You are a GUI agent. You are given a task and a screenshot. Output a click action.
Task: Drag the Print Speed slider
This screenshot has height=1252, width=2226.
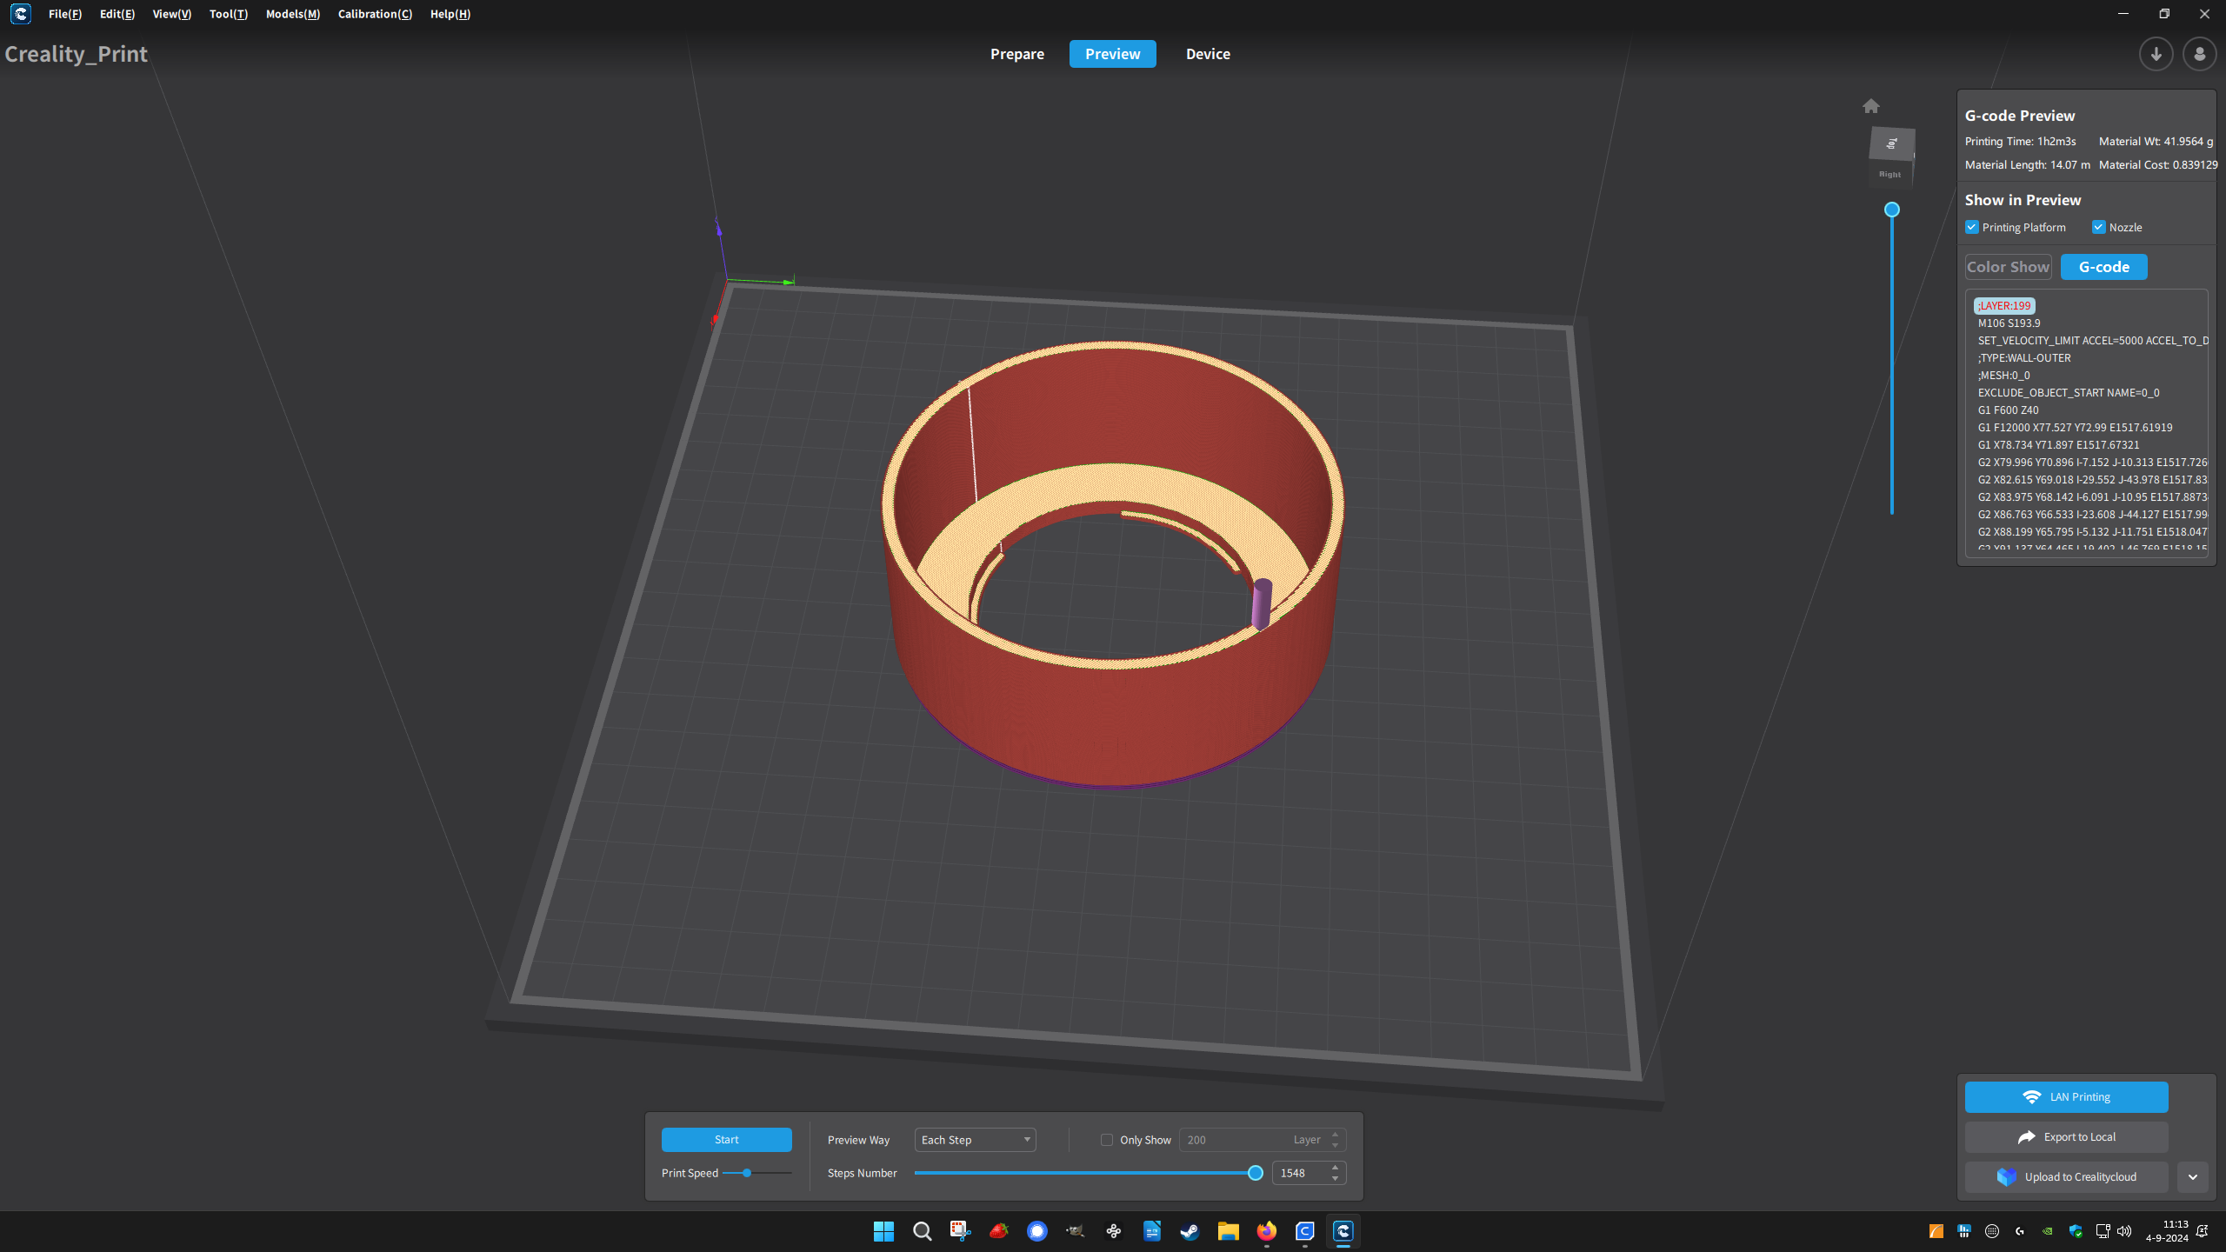click(748, 1173)
